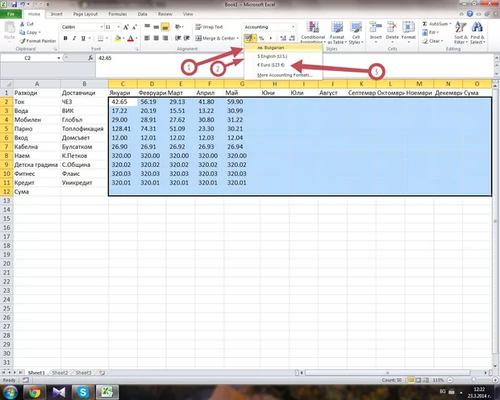Open the Sheet2 worksheet tab
Screen dimensions: 500x400
[x=61, y=373]
